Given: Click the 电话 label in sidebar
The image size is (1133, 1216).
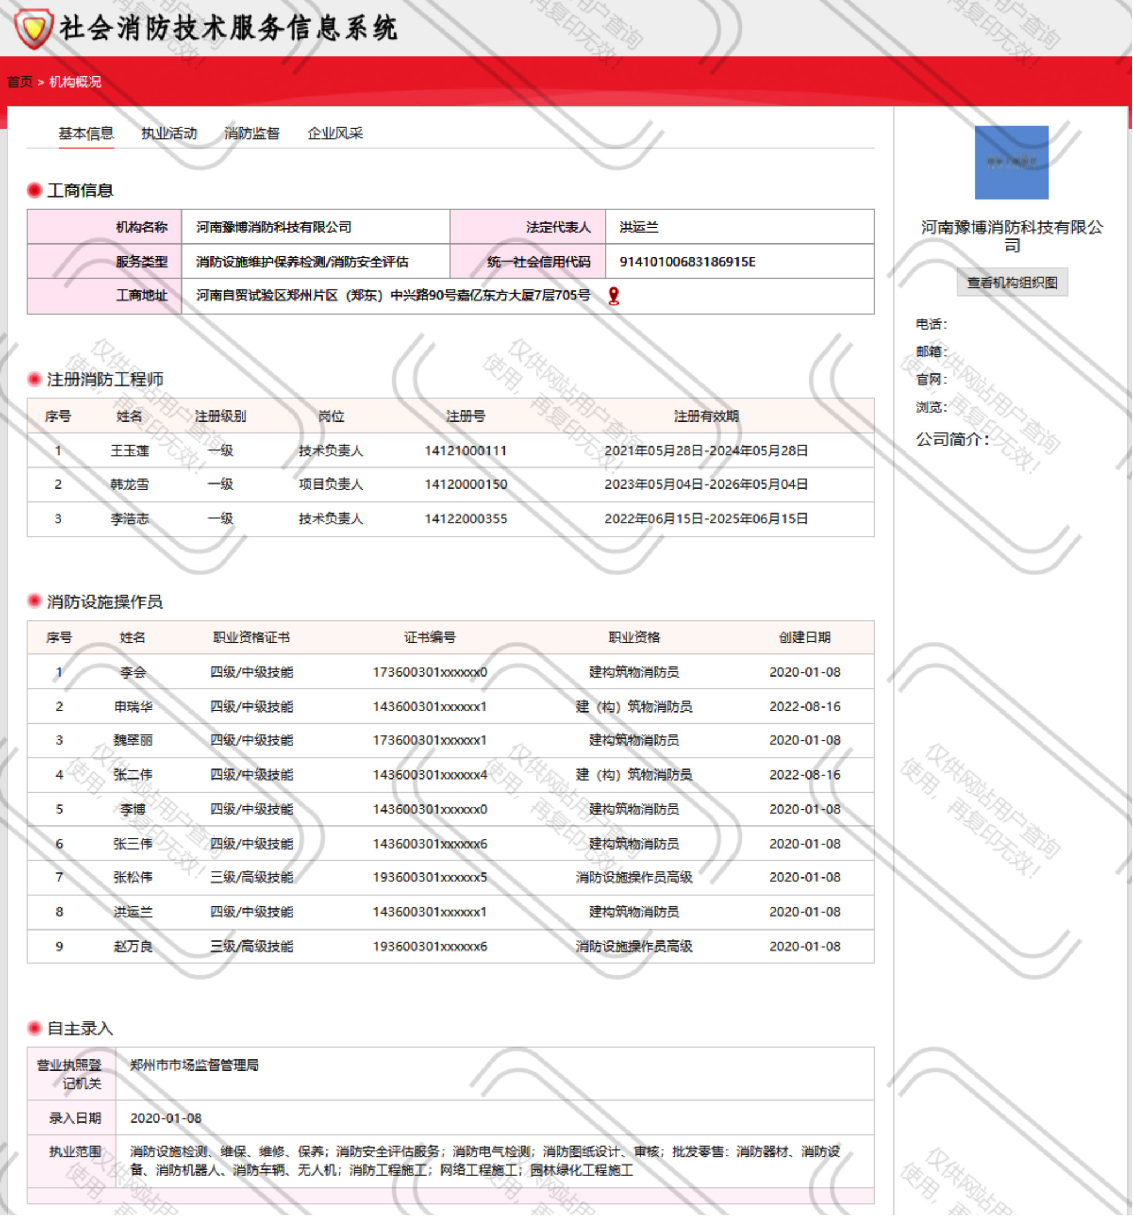Looking at the screenshot, I should point(931,324).
